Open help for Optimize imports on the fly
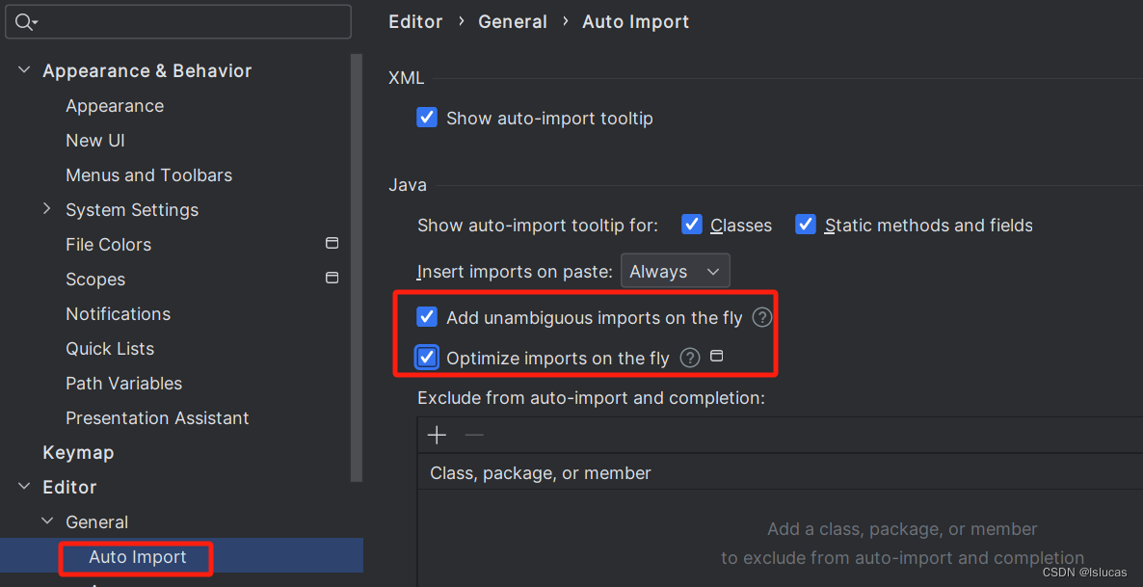The image size is (1143, 587). click(x=690, y=358)
